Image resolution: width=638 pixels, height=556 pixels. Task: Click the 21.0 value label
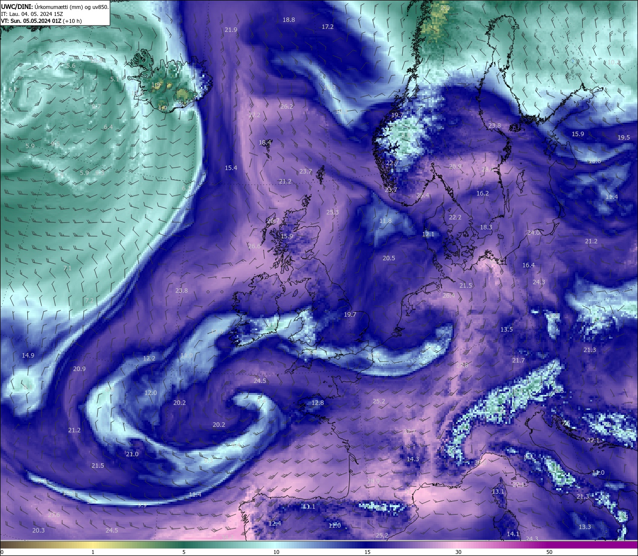[x=132, y=454]
